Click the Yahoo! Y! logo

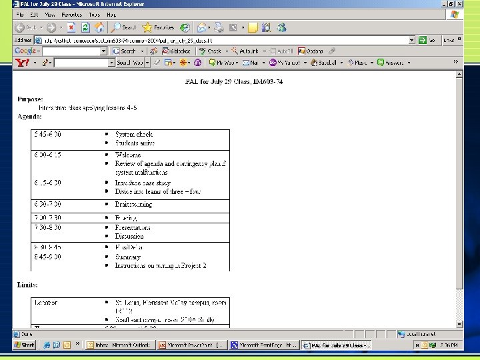tap(23, 63)
